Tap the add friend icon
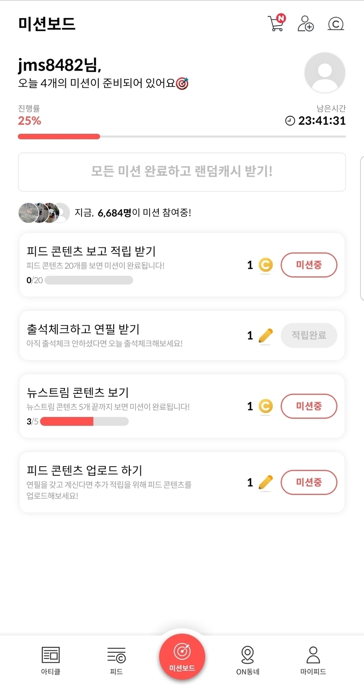 coord(306,23)
